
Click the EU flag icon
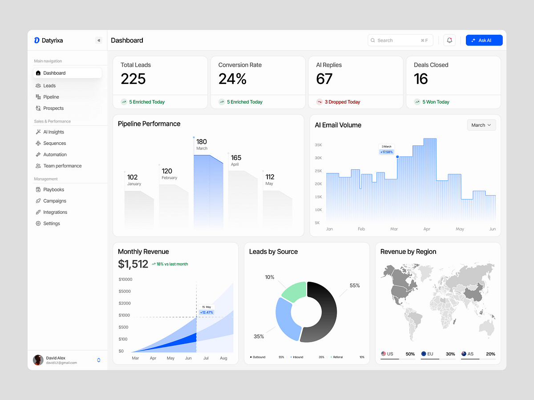tap(424, 354)
